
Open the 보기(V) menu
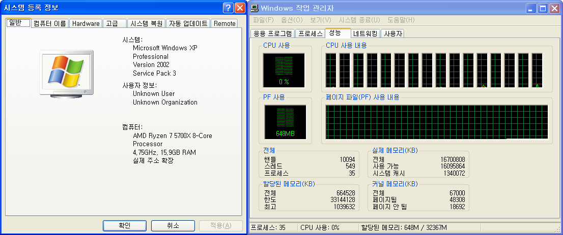(320, 20)
